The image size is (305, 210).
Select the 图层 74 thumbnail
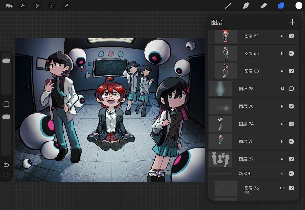[x=220, y=124]
